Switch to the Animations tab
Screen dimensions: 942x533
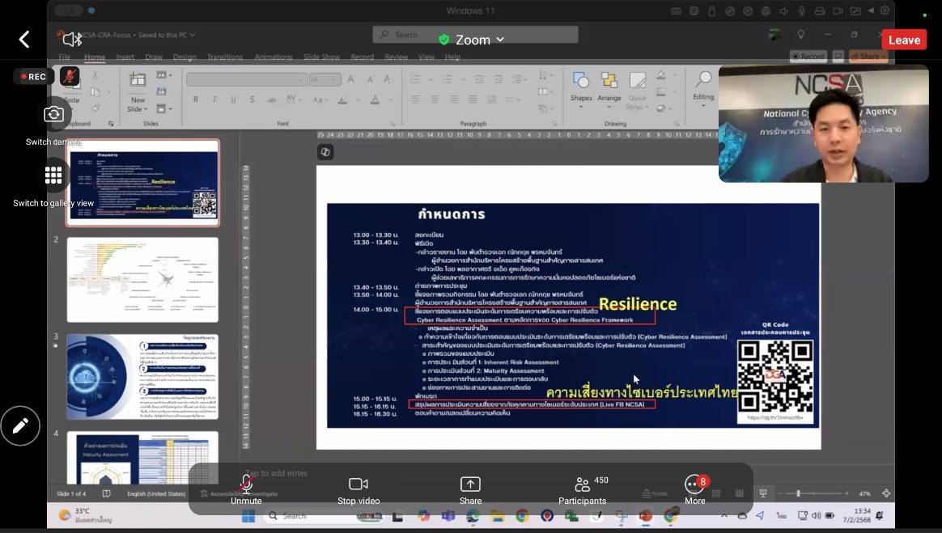(x=274, y=57)
